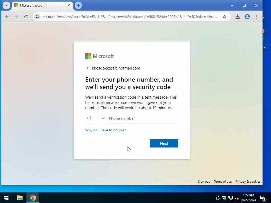Click the Next button
This screenshot has width=271, height=203.
[x=164, y=143]
